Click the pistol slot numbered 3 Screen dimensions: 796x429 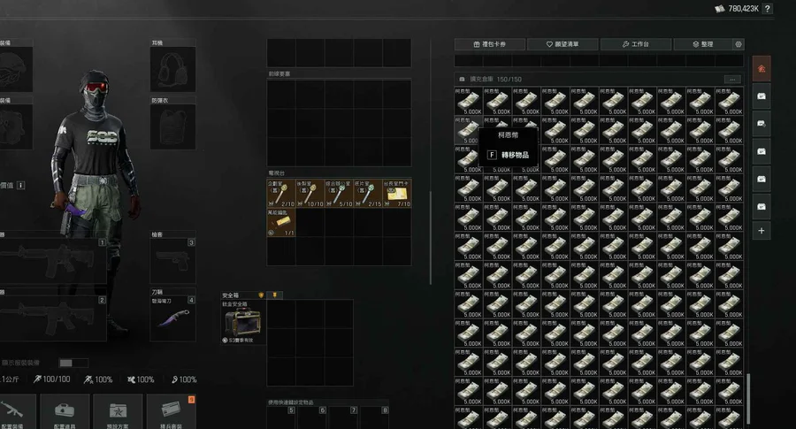(172, 262)
